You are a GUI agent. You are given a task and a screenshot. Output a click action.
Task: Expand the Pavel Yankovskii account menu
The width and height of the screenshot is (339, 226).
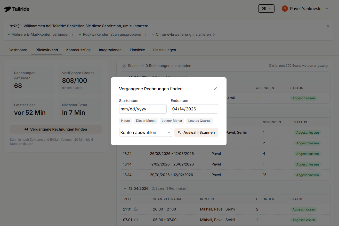pyautogui.click(x=327, y=9)
